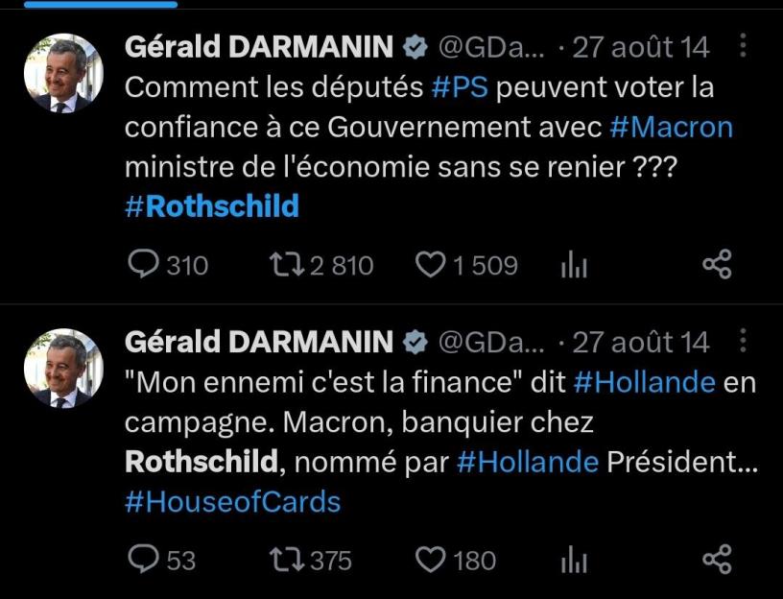Open the first tweet's profile picture
Screen dimensions: 783x599
[x=62, y=73]
